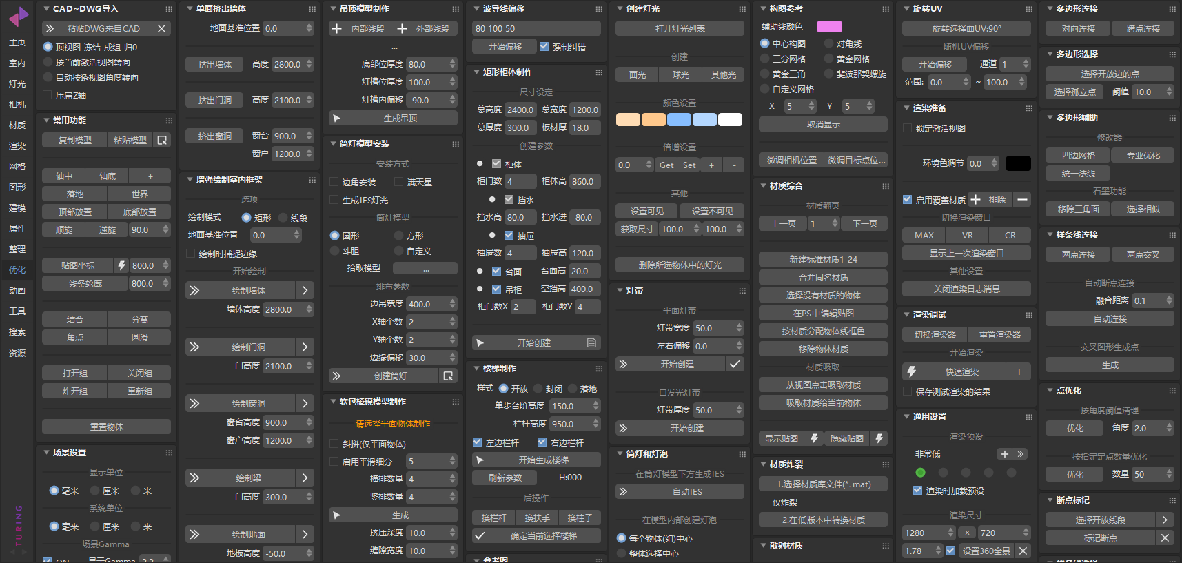
Task: Click the panel grip icon of CAD~DWG导入
Action: pyautogui.click(x=169, y=9)
